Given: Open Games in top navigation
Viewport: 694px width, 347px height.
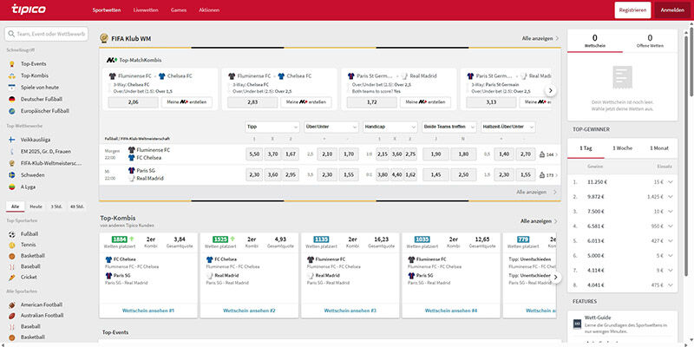Looking at the screenshot, I should [x=179, y=10].
